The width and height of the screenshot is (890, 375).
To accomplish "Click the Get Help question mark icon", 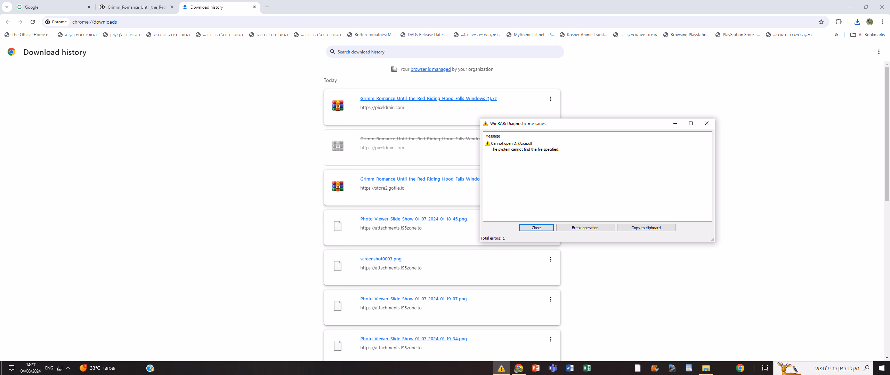I will click(150, 368).
